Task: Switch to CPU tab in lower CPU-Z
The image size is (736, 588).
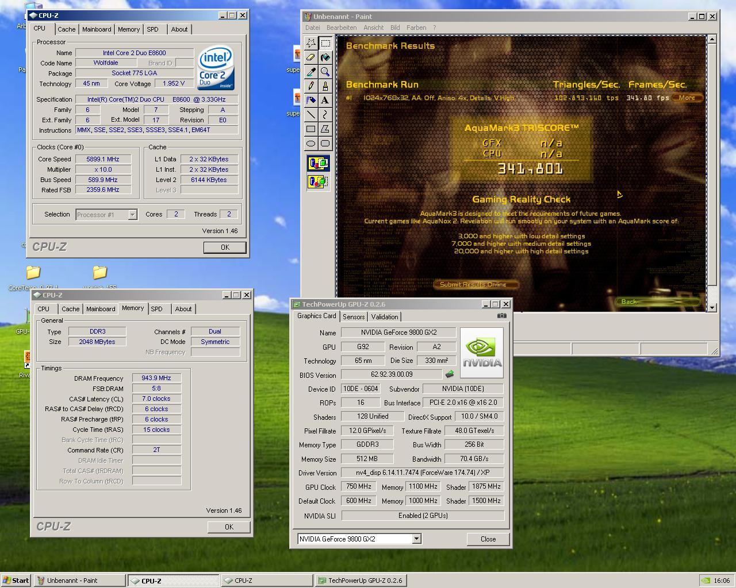Action: pyautogui.click(x=44, y=309)
